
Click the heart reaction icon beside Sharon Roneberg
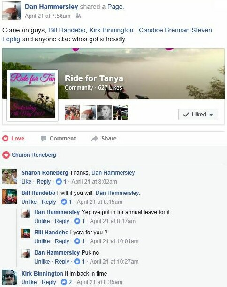pyautogui.click(x=6, y=155)
